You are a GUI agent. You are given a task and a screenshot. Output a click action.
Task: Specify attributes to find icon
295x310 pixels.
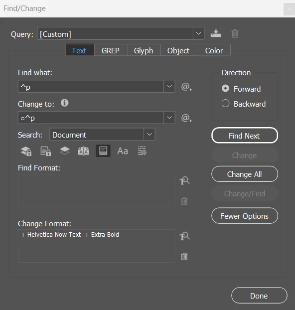pyautogui.click(x=184, y=181)
